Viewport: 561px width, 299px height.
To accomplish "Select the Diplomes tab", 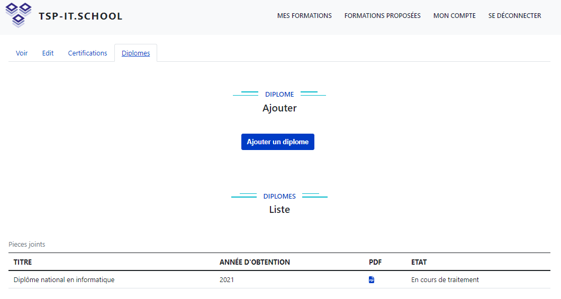I will point(135,53).
